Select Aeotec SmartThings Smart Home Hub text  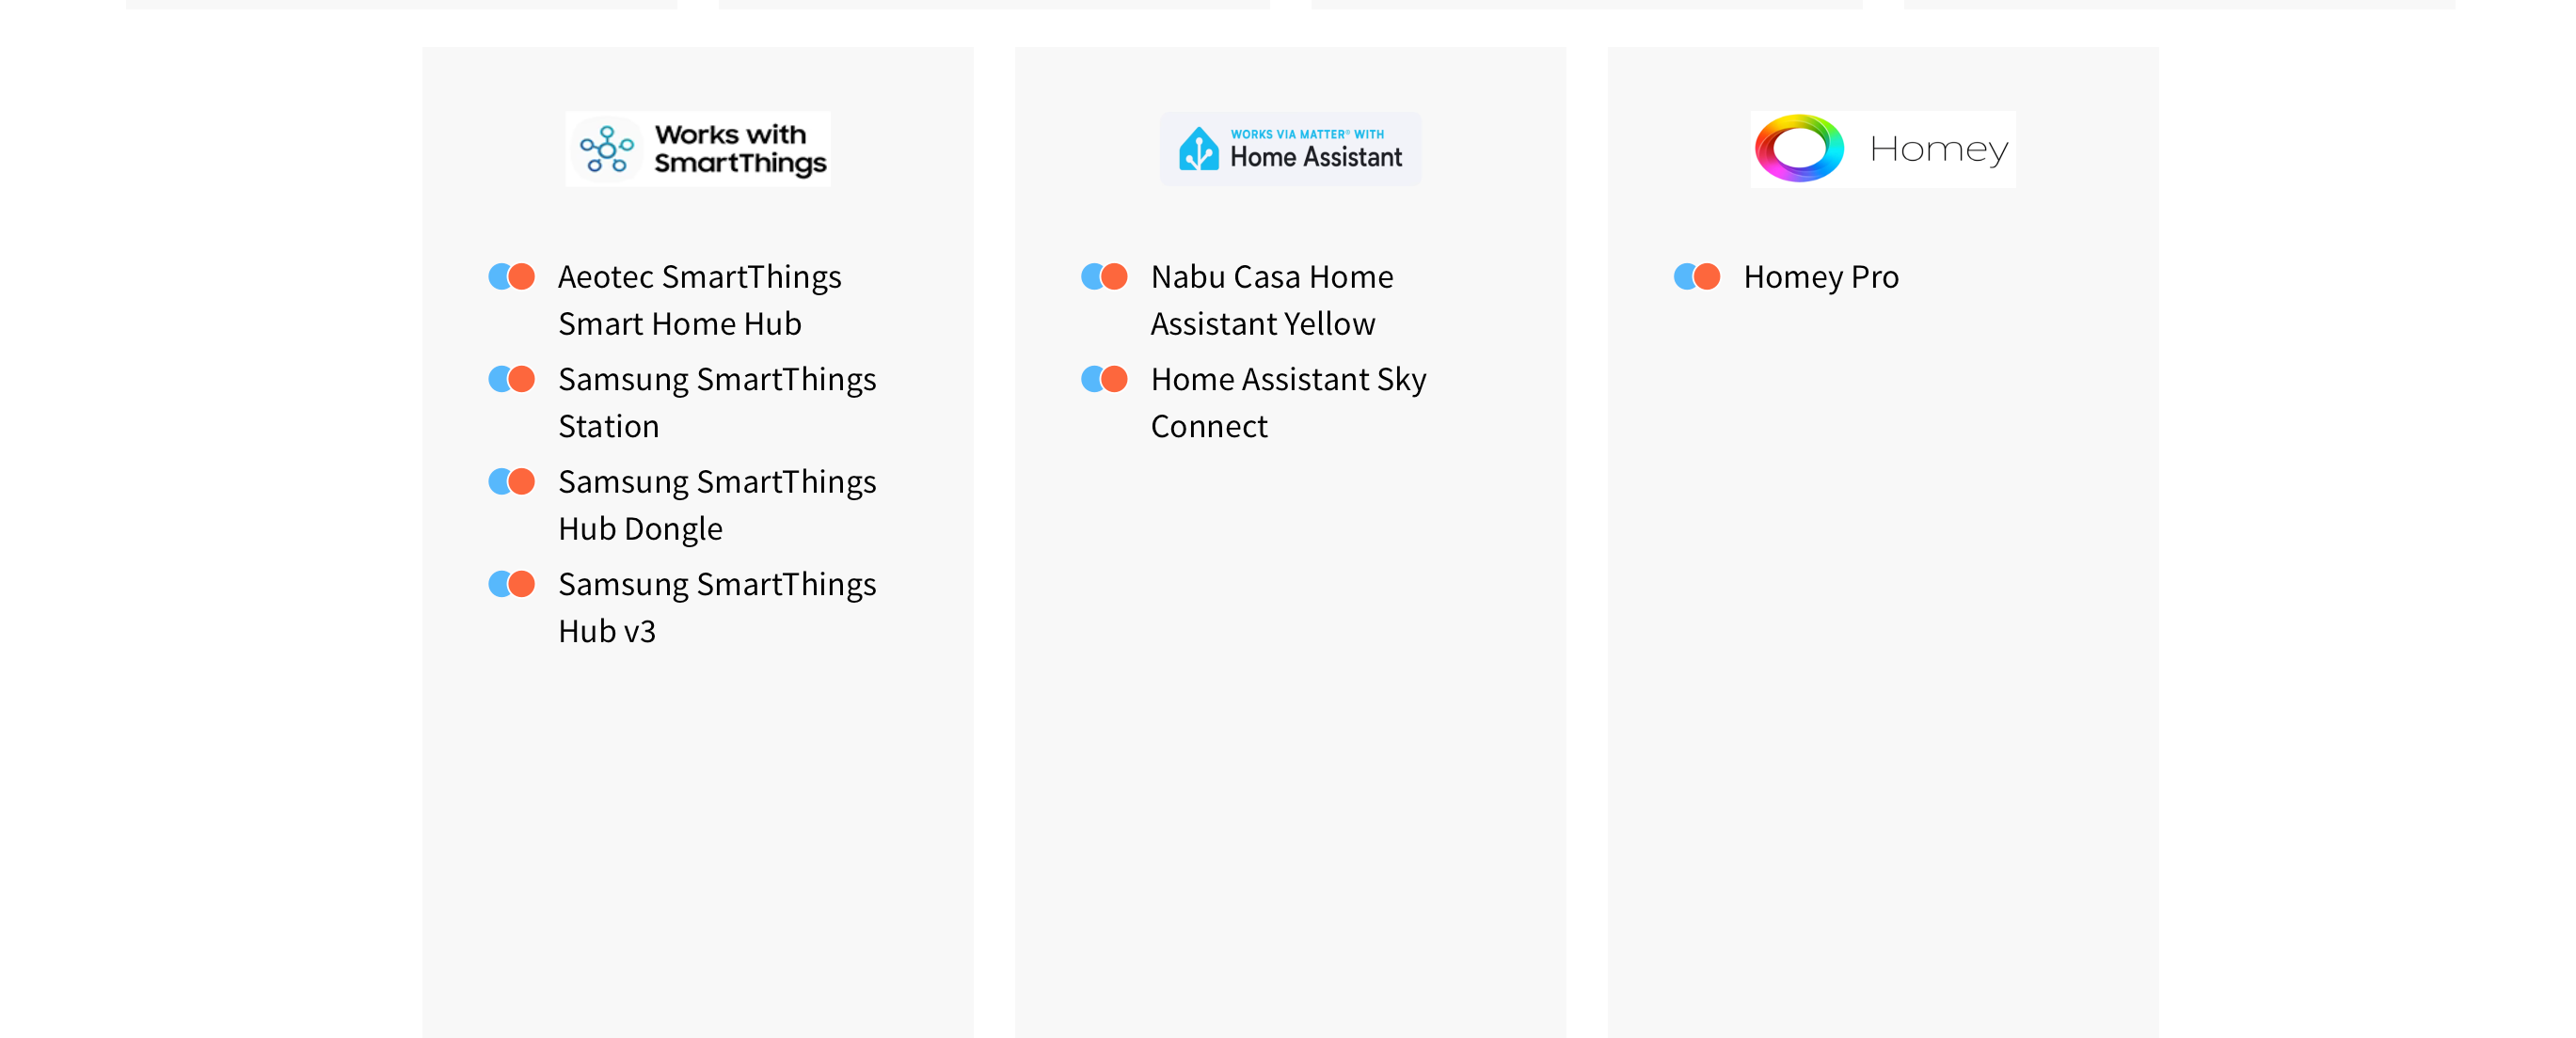700,300
